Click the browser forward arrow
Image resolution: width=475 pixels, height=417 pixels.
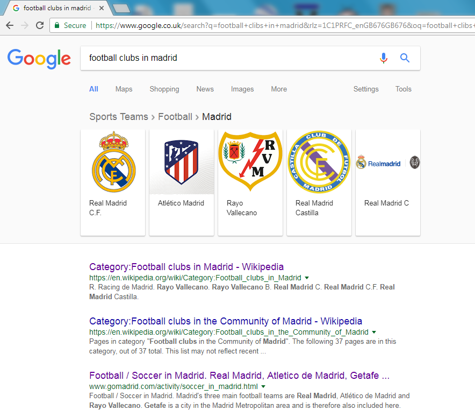tap(25, 25)
